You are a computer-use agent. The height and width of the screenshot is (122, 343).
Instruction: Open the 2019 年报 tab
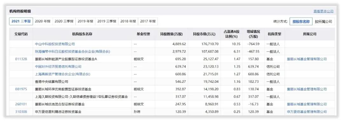tap(85, 21)
